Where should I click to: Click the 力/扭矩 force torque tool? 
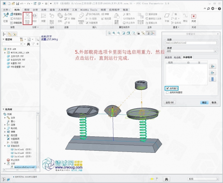(91, 19)
